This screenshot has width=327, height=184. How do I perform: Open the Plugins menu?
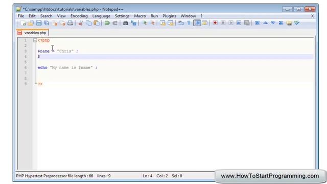click(x=169, y=16)
